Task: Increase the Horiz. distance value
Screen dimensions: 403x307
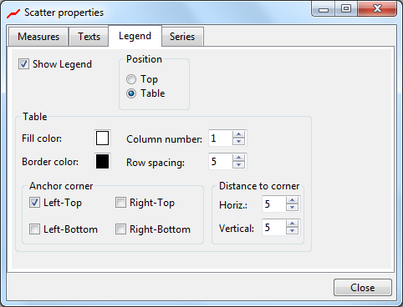Action: [x=292, y=200]
